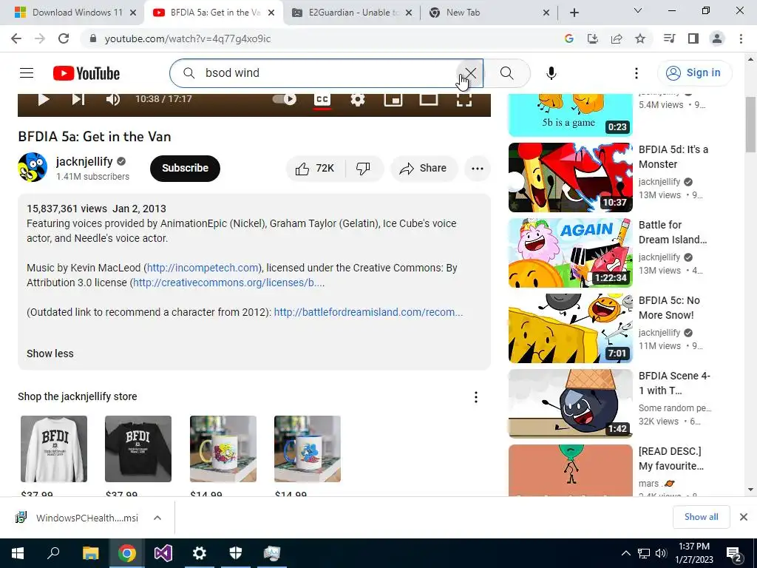757x568 pixels.
Task: Open Windows Start menu
Action: [18, 553]
